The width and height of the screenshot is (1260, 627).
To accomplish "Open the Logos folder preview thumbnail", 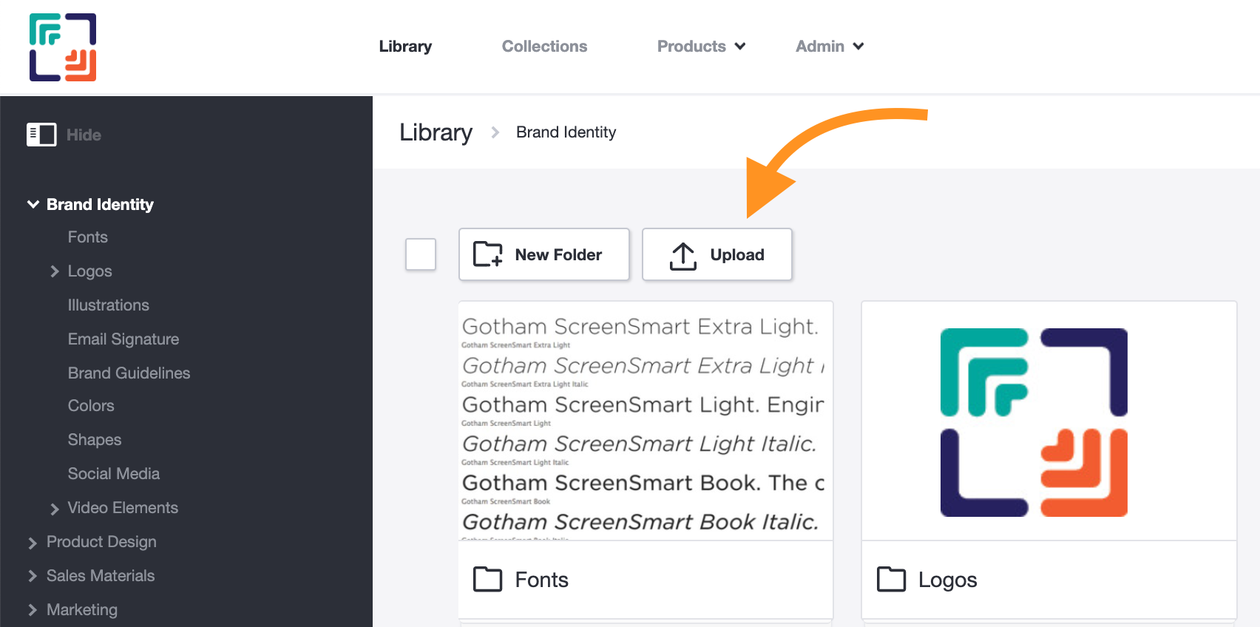I will pos(1049,421).
